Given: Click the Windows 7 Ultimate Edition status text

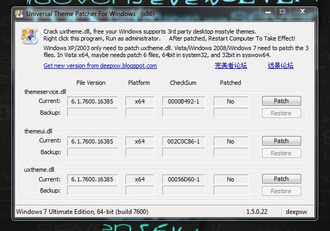Looking at the screenshot, I should (82, 211).
